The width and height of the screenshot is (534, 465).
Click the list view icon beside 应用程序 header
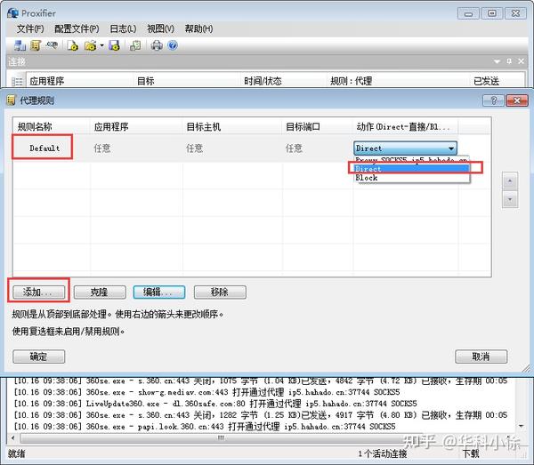click(x=17, y=81)
